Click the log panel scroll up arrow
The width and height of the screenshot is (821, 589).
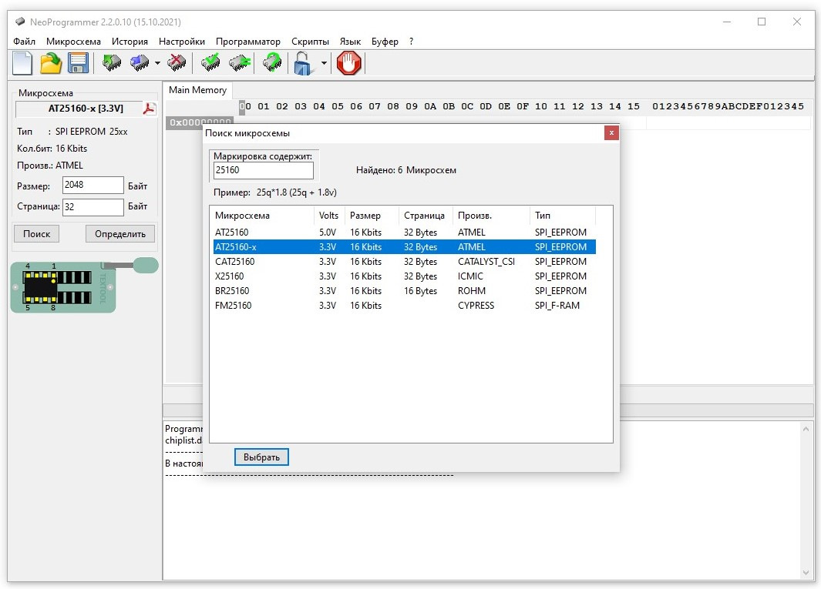pos(806,429)
